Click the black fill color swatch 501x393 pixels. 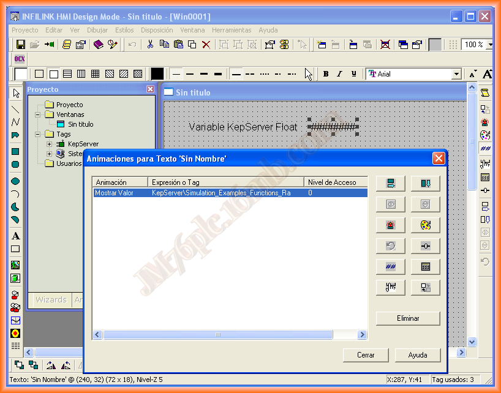click(x=157, y=74)
